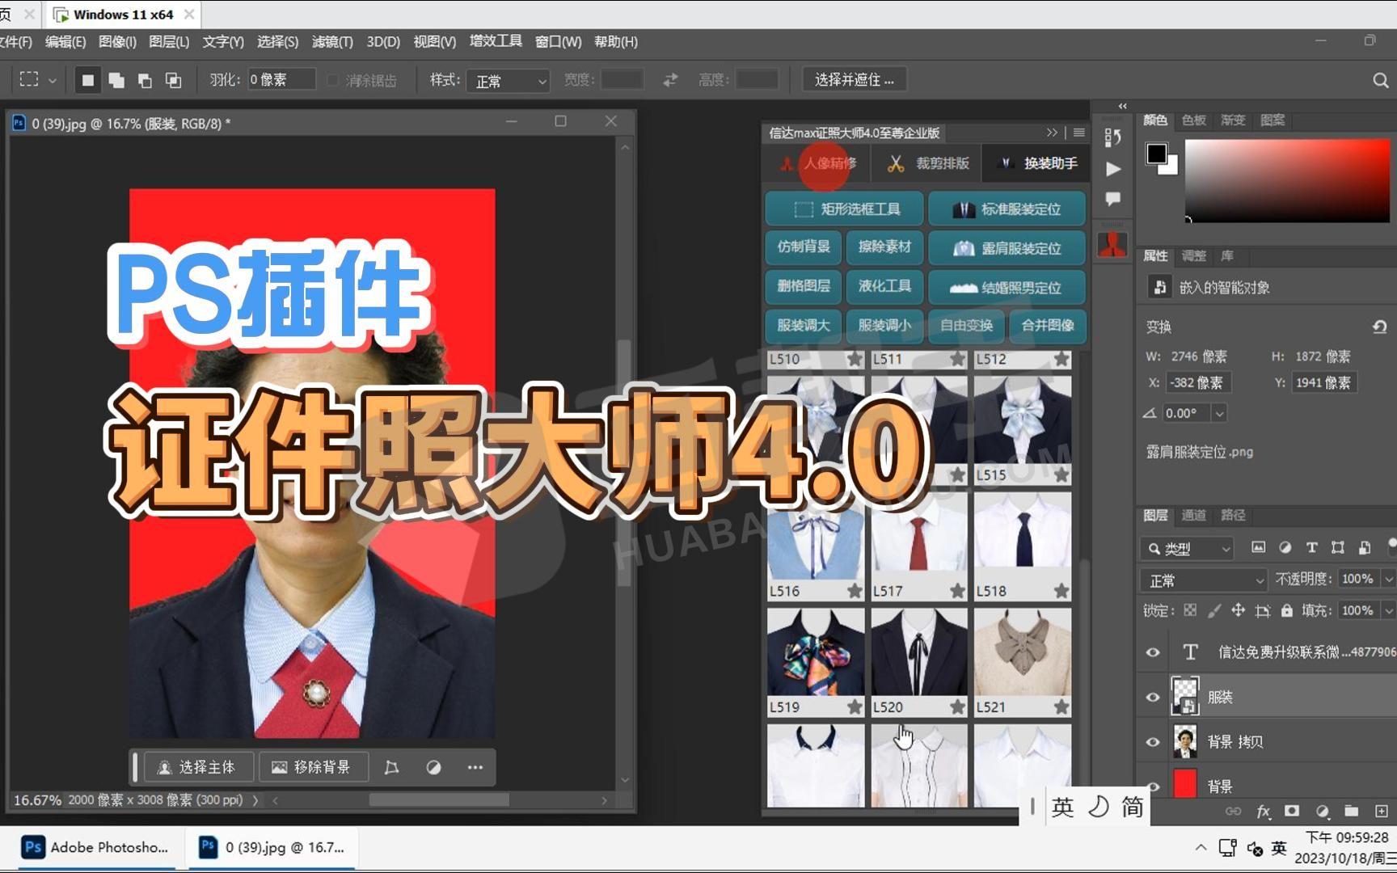Open the History panel icon
Image resolution: width=1397 pixels, height=873 pixels.
[x=1113, y=137]
